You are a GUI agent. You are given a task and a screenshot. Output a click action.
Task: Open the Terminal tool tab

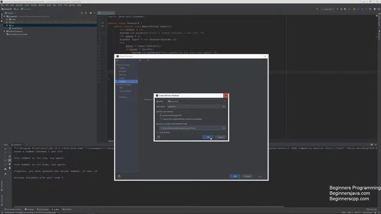29,209
